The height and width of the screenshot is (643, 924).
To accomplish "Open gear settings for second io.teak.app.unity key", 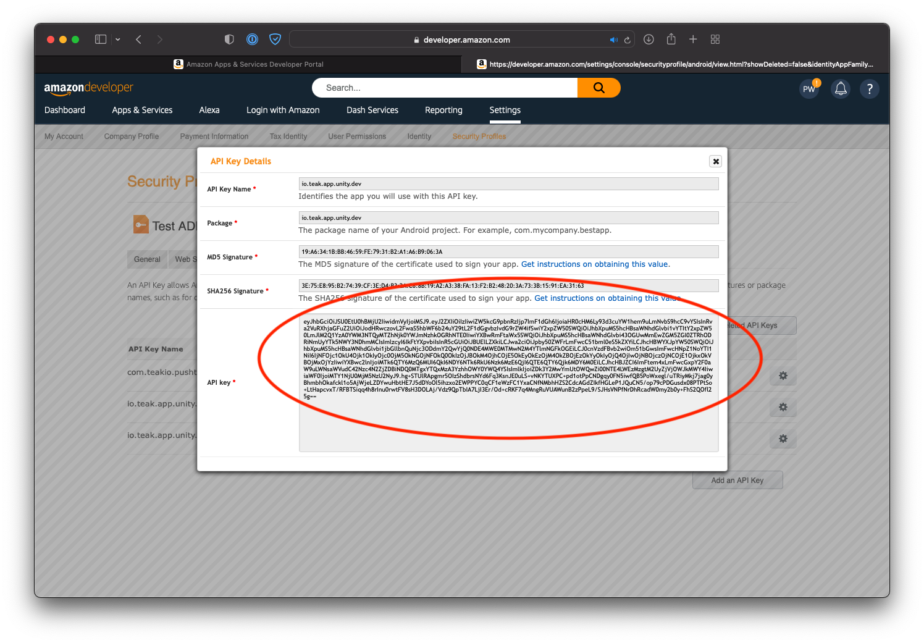I will tap(783, 407).
